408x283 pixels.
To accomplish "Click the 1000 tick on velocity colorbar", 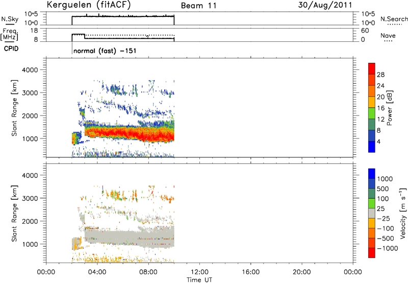I will 385,179.
